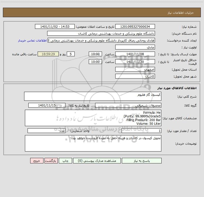Click product specifications text area with Formula: He

pyautogui.click(x=93, y=118)
